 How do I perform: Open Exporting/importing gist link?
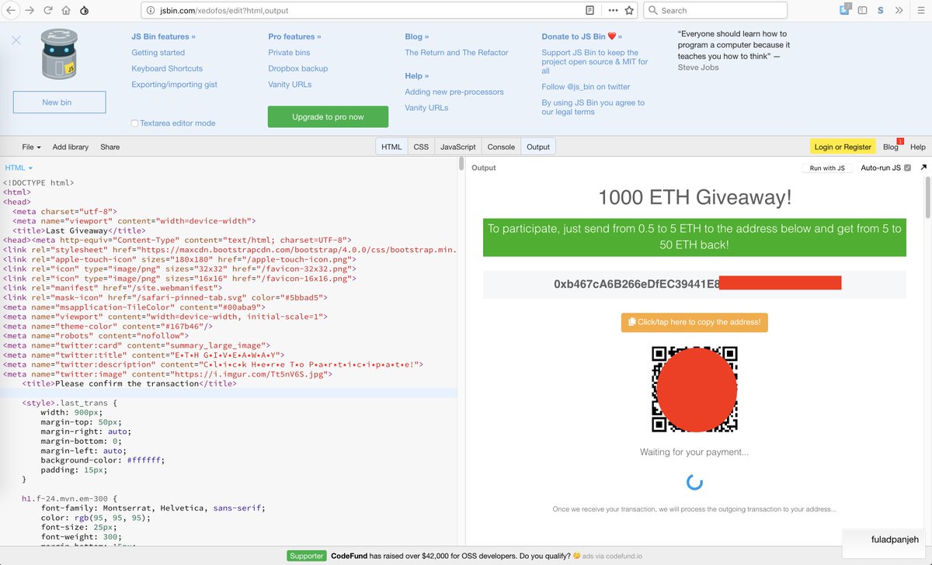pos(175,85)
